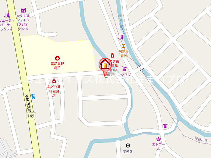Click the みどり薬局 pharmacy icon
The height and width of the screenshot is (158, 211).
tap(54, 81)
